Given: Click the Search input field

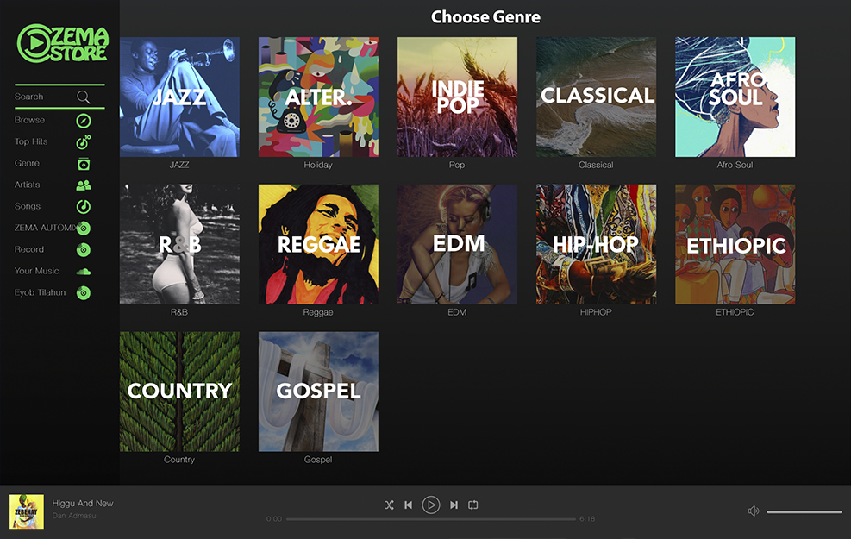Looking at the screenshot, I should click(x=43, y=97).
